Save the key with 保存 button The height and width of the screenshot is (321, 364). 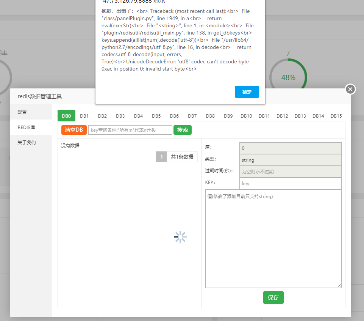pyautogui.click(x=273, y=297)
